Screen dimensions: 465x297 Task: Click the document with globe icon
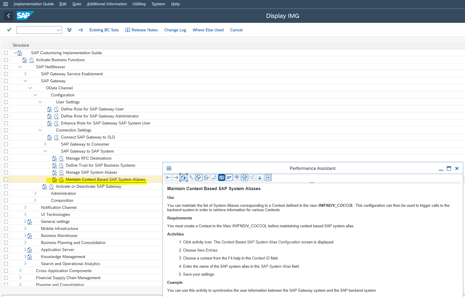[x=206, y=177]
